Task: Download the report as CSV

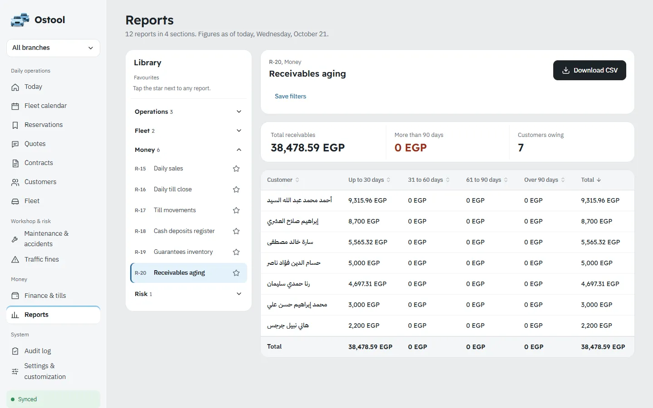Action: [x=590, y=70]
